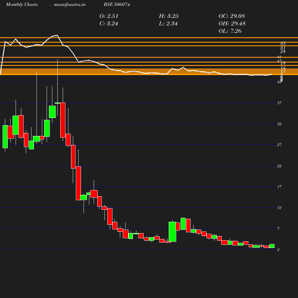Select the open value 'O: 2.51'
Image resolution: width=298 pixels, height=298 pixels.
coord(109,16)
